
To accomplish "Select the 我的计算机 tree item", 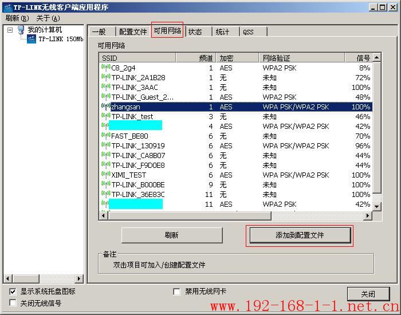I will click(45, 30).
